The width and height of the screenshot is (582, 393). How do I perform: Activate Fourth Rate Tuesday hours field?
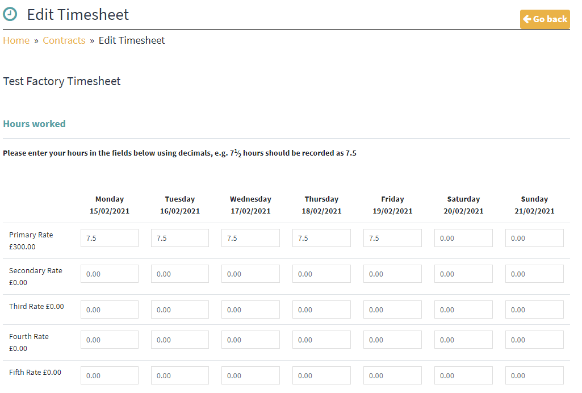pos(179,340)
